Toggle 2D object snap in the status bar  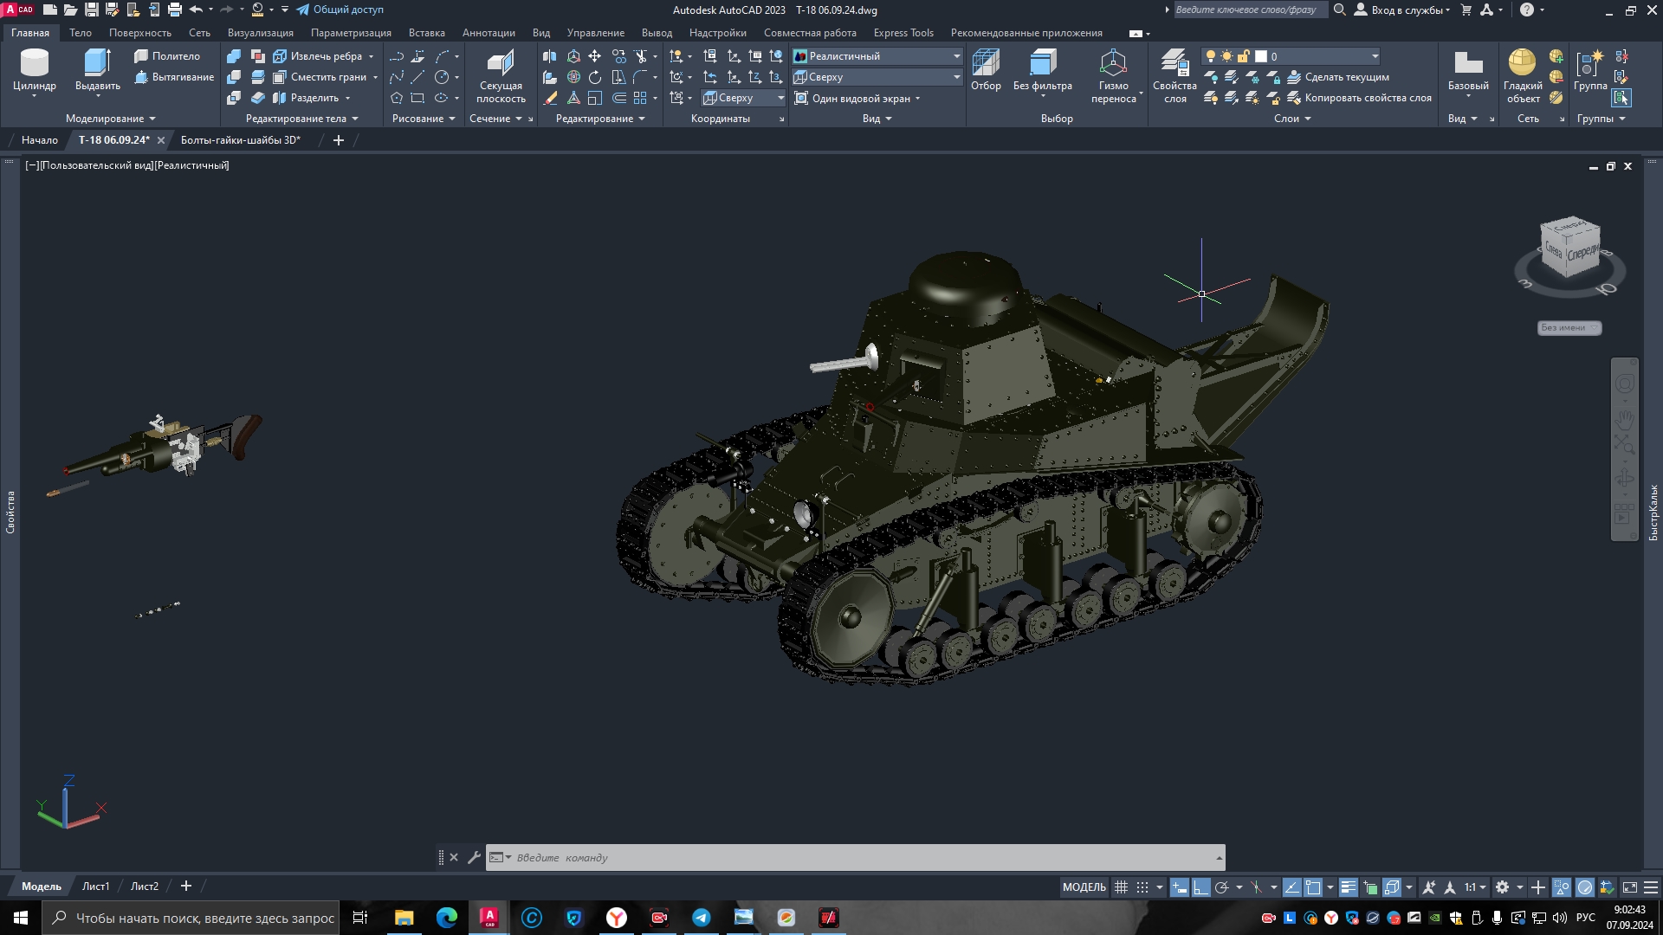point(1313,887)
